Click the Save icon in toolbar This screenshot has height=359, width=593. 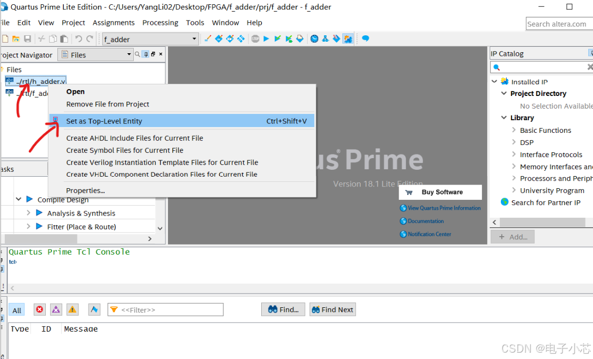coord(27,38)
